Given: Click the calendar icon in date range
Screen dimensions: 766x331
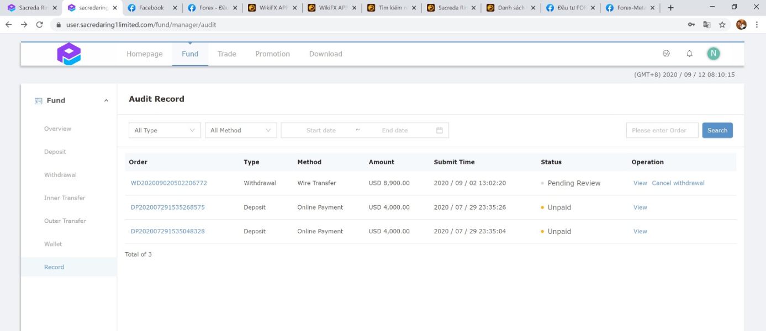Looking at the screenshot, I should 440,130.
